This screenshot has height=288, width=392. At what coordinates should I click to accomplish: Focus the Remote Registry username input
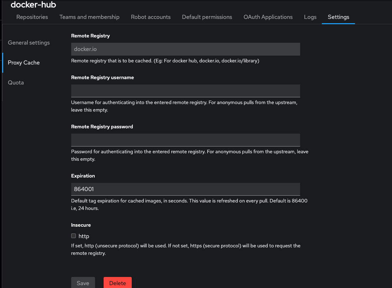(x=185, y=91)
